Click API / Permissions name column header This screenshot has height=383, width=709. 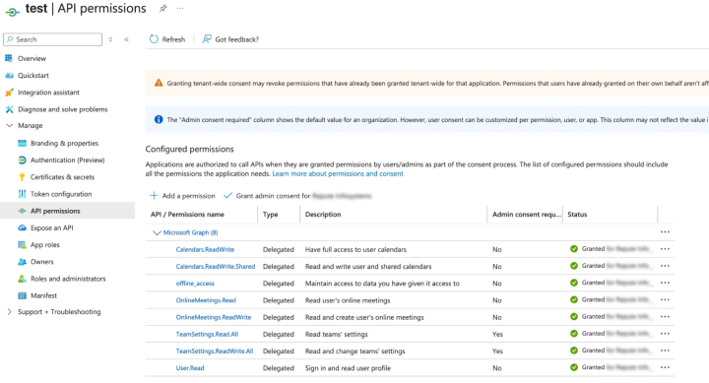pyautogui.click(x=187, y=215)
